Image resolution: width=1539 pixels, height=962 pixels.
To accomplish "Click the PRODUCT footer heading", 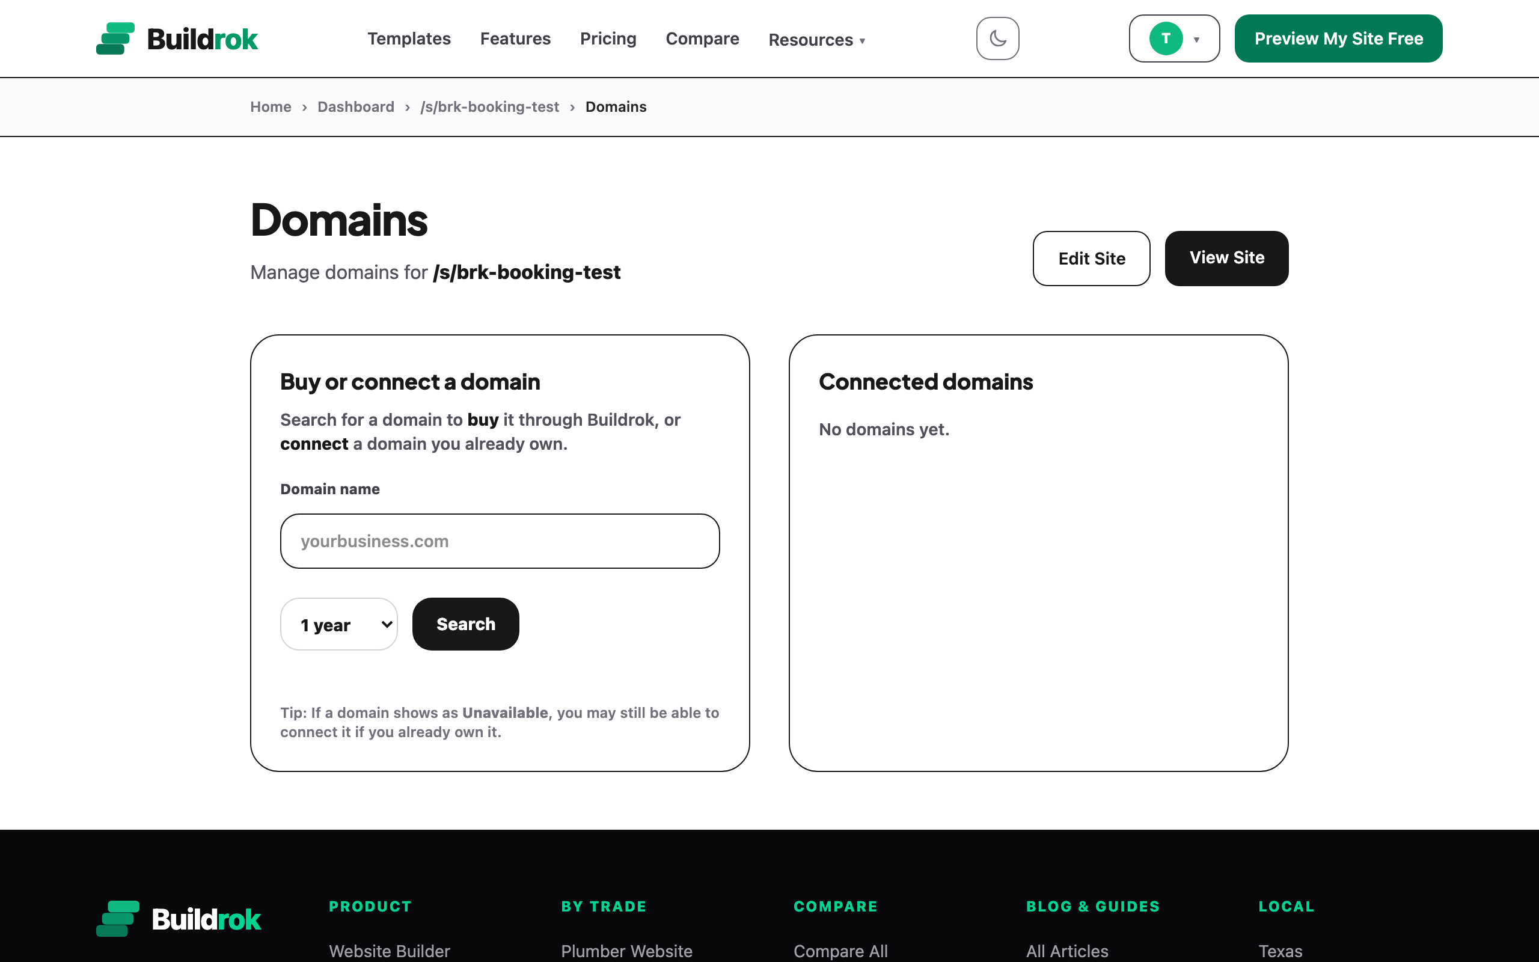I will pyautogui.click(x=370, y=906).
